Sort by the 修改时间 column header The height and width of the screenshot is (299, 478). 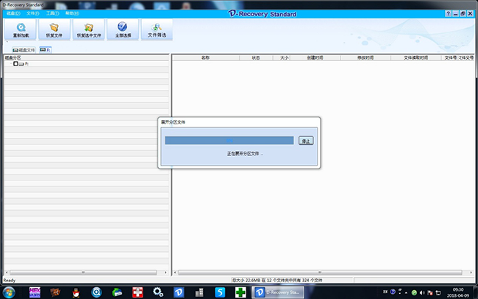365,57
